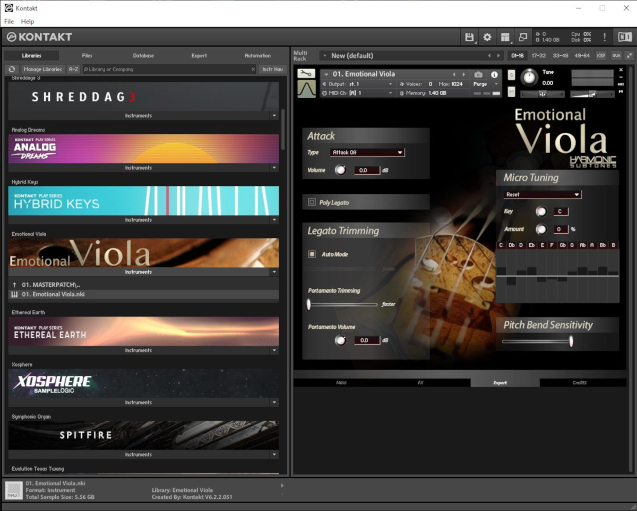Click the NI logo button
This screenshot has height=511, width=637.
624,37
